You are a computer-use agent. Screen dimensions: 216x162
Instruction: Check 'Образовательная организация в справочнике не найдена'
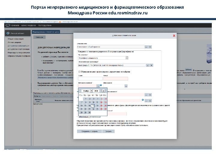tap(79, 72)
